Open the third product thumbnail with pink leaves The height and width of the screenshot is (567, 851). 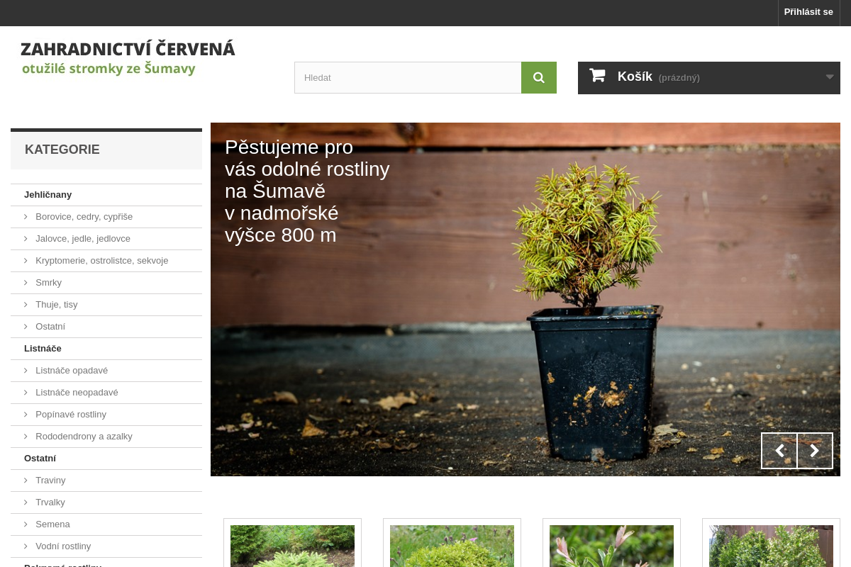click(x=611, y=546)
